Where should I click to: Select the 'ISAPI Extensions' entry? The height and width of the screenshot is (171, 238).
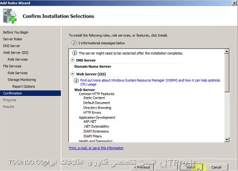96,131
